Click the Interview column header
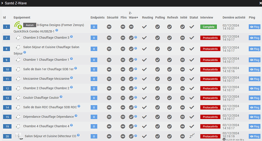This screenshot has width=262, height=141. pyautogui.click(x=207, y=17)
